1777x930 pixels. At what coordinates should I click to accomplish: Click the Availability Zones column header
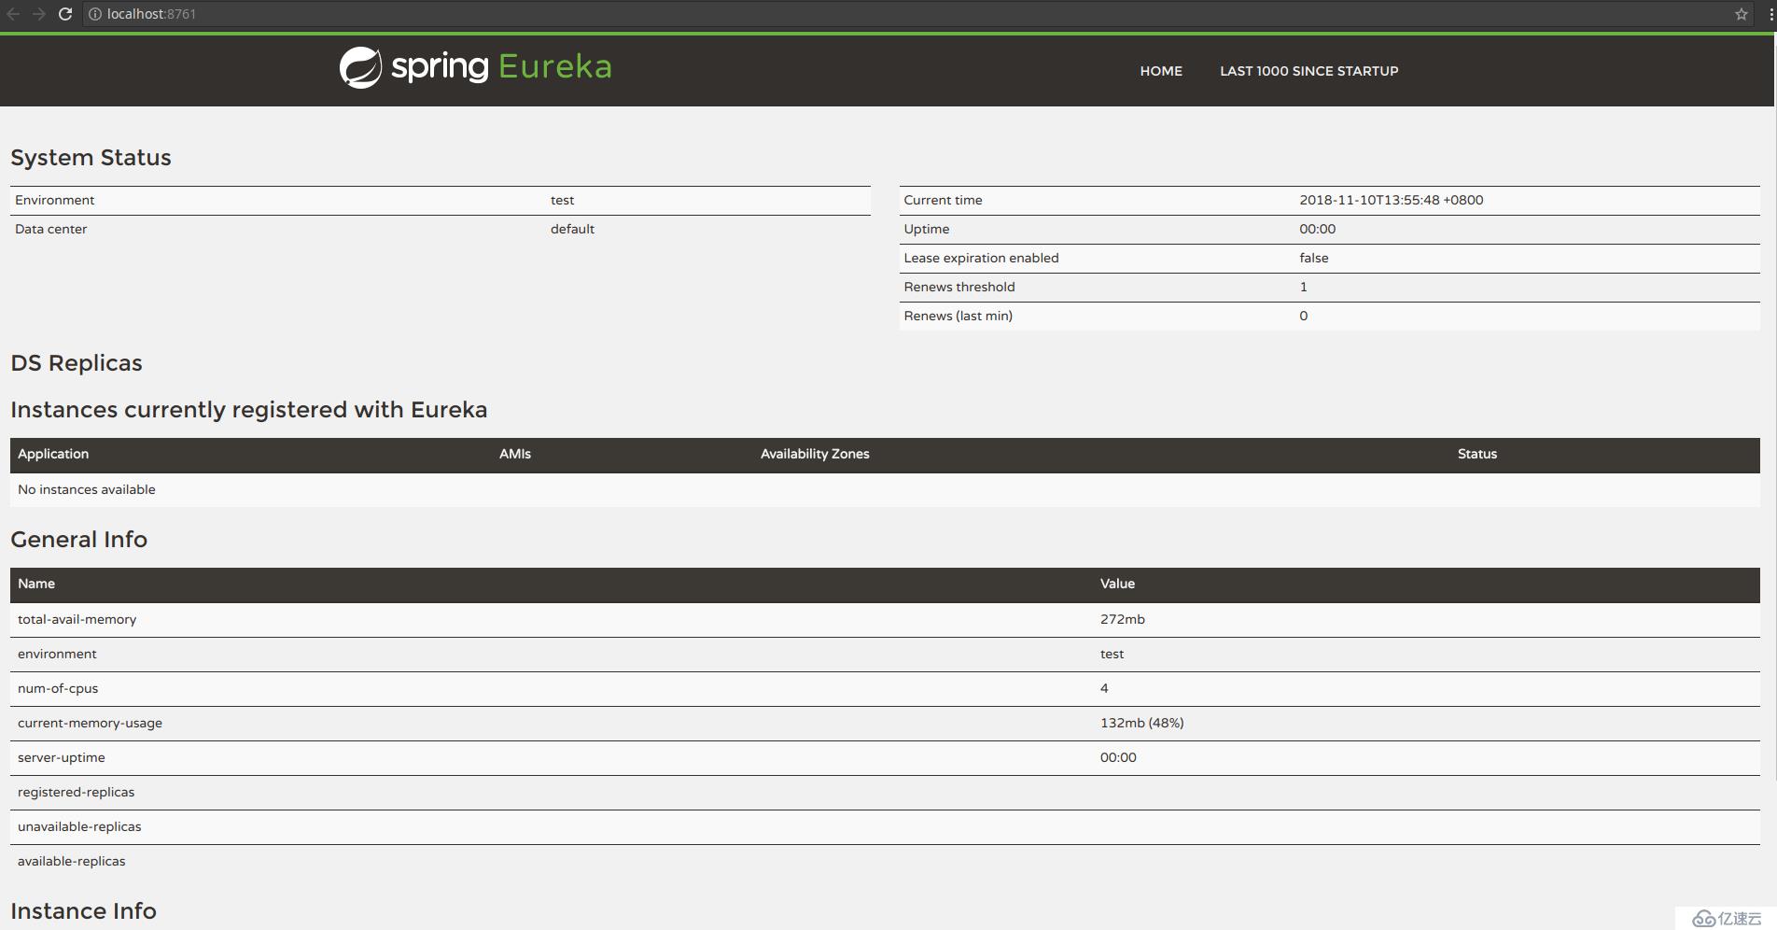tap(815, 454)
